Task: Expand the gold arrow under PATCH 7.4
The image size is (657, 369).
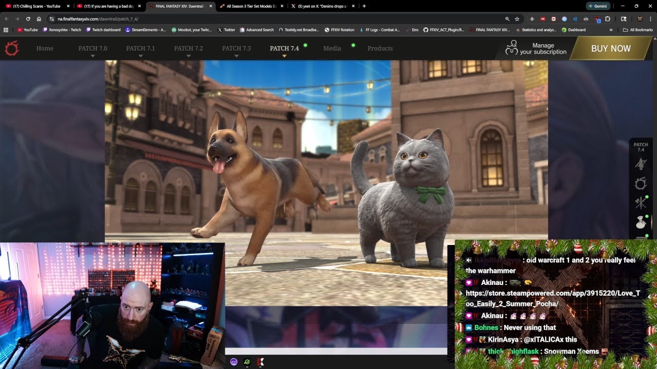Action: click(284, 56)
